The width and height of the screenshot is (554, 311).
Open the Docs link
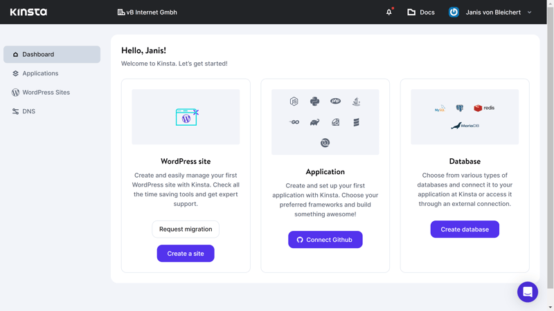tap(421, 12)
